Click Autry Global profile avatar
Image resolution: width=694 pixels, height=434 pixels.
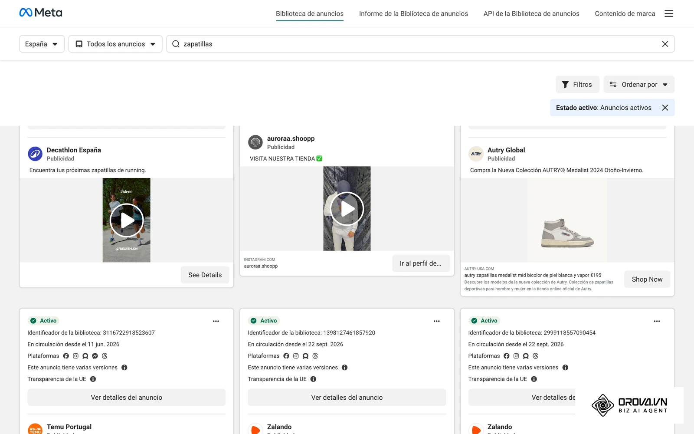[x=476, y=154]
